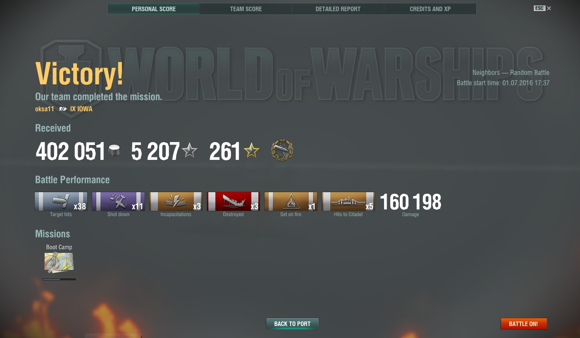
Task: Click the silver credits coin icon
Action: [114, 151]
